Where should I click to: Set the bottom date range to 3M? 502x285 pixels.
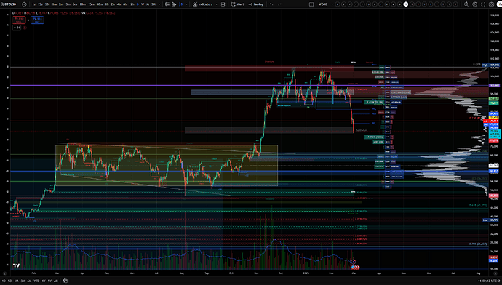pos(23,281)
